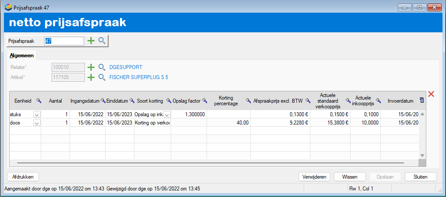
Task: Click the Prijsafspraak number input field
Action: coord(64,41)
